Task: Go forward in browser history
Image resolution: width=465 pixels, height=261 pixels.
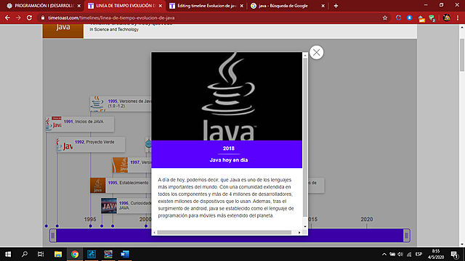Action: (x=18, y=17)
